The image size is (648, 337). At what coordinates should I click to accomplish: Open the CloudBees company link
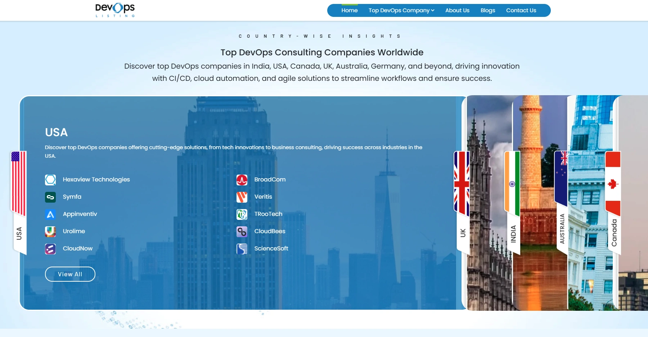pos(270,231)
